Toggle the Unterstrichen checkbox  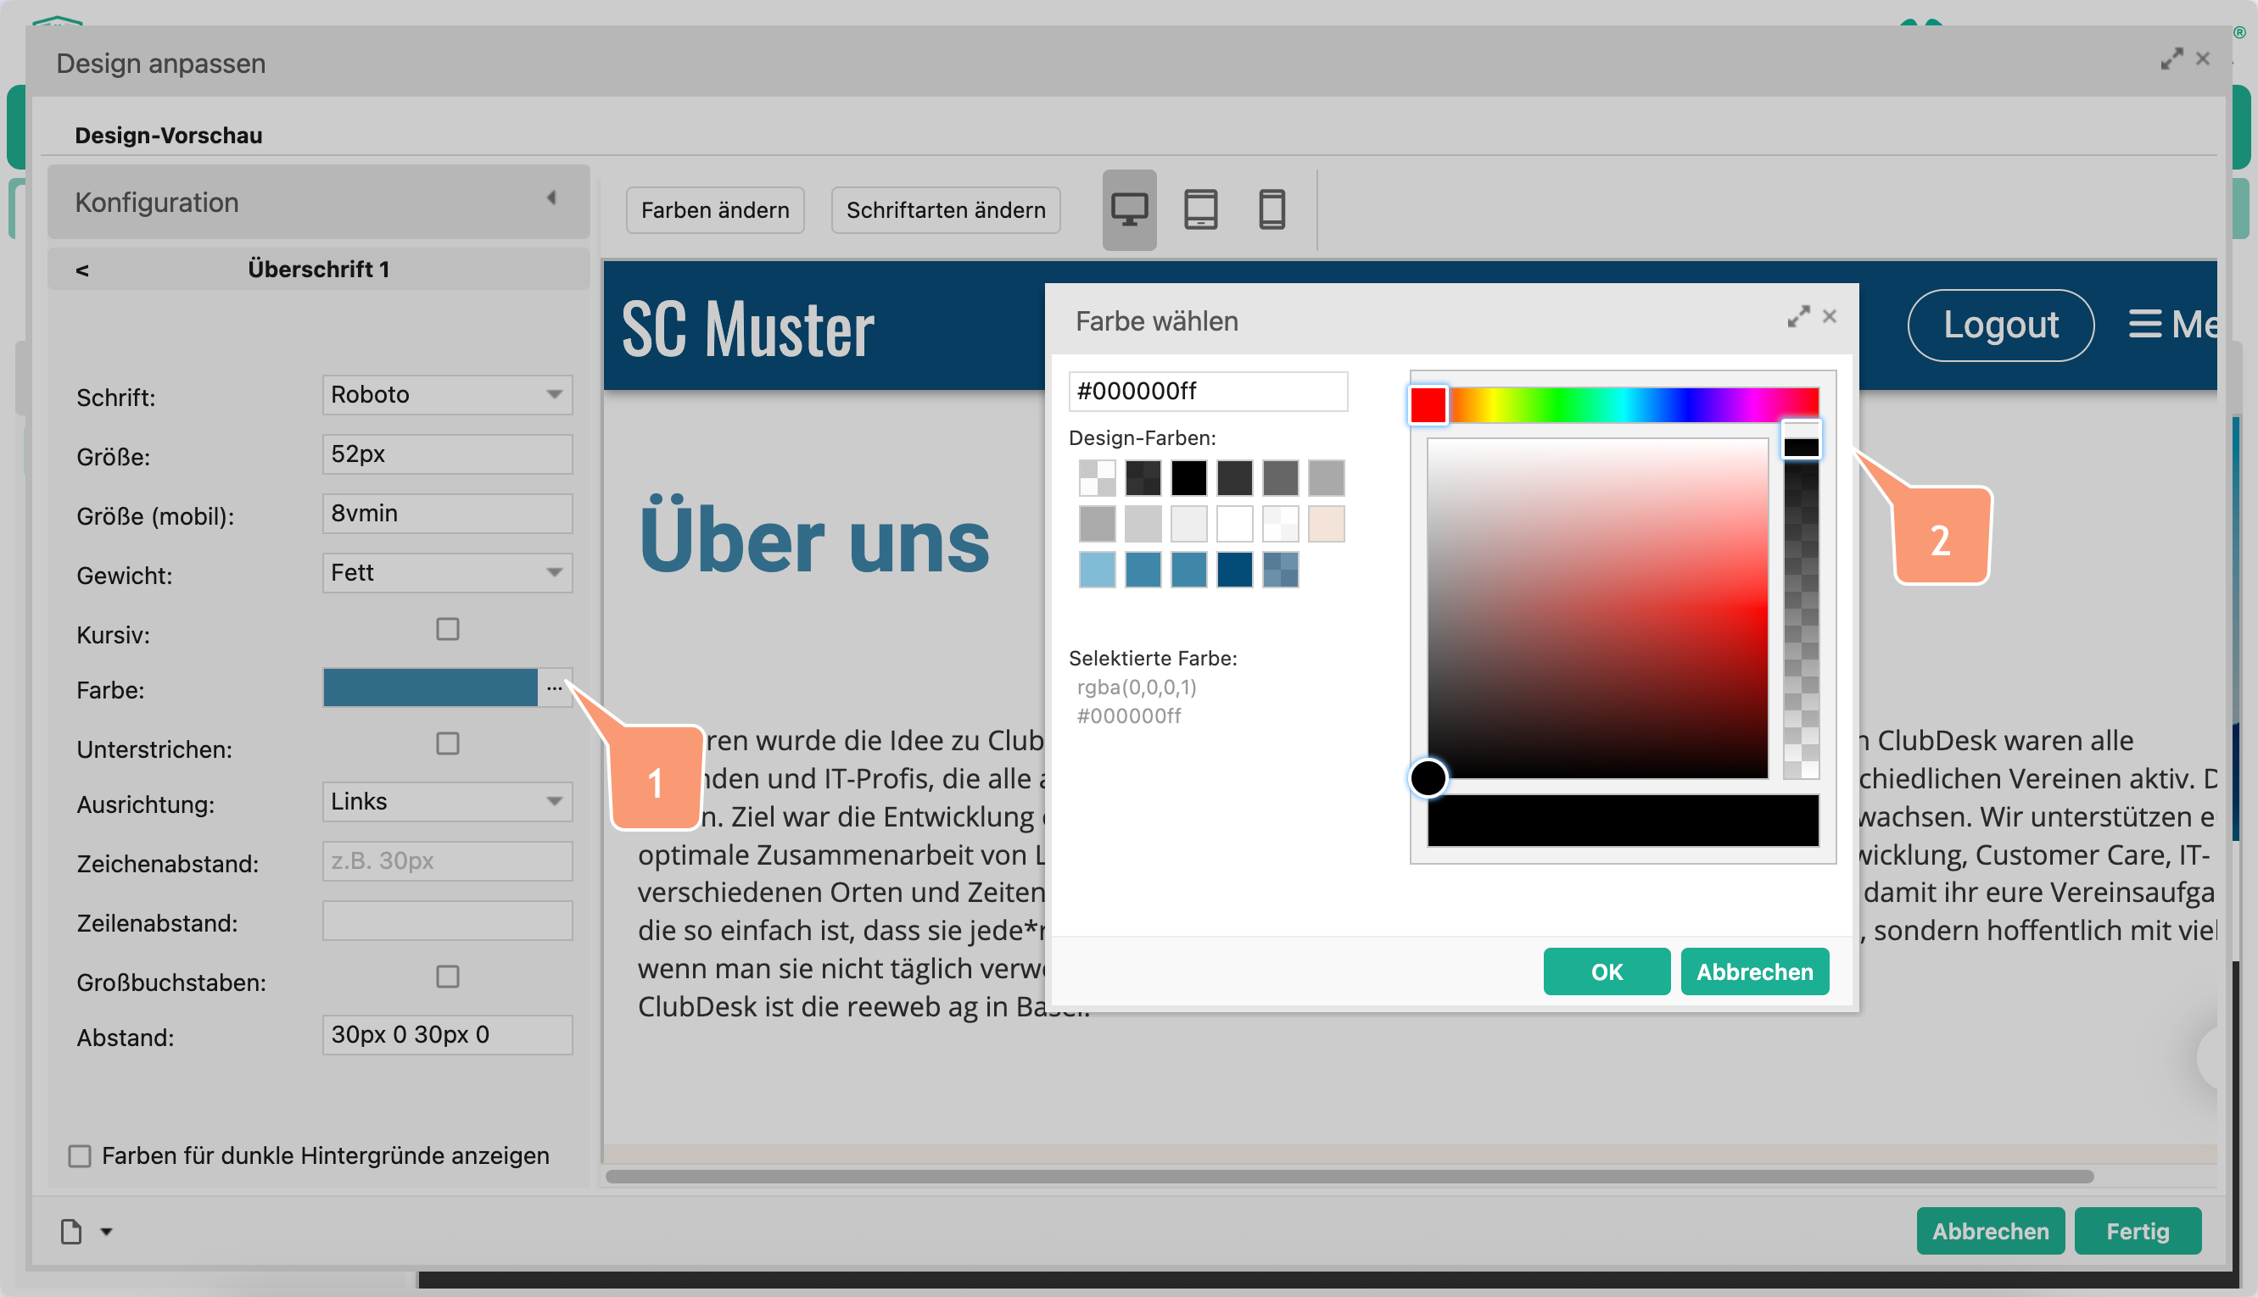coord(447,743)
